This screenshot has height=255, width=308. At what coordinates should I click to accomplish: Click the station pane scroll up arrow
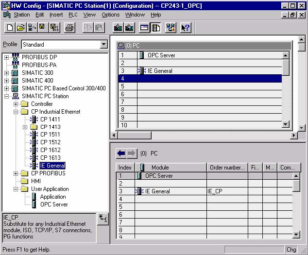tap(302, 39)
